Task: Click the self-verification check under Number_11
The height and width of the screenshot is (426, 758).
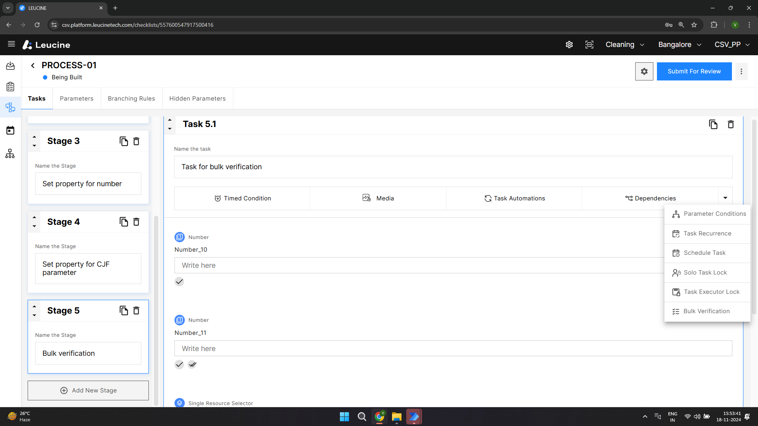Action: pos(179,364)
